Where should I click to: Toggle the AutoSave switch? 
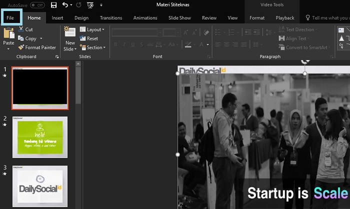(x=37, y=5)
